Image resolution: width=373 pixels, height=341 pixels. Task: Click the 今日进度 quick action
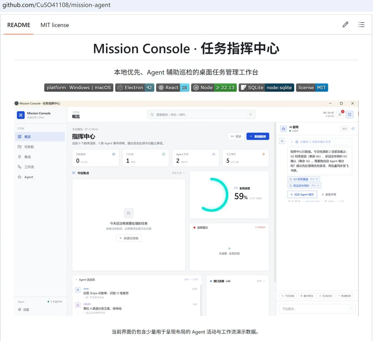click(288, 296)
